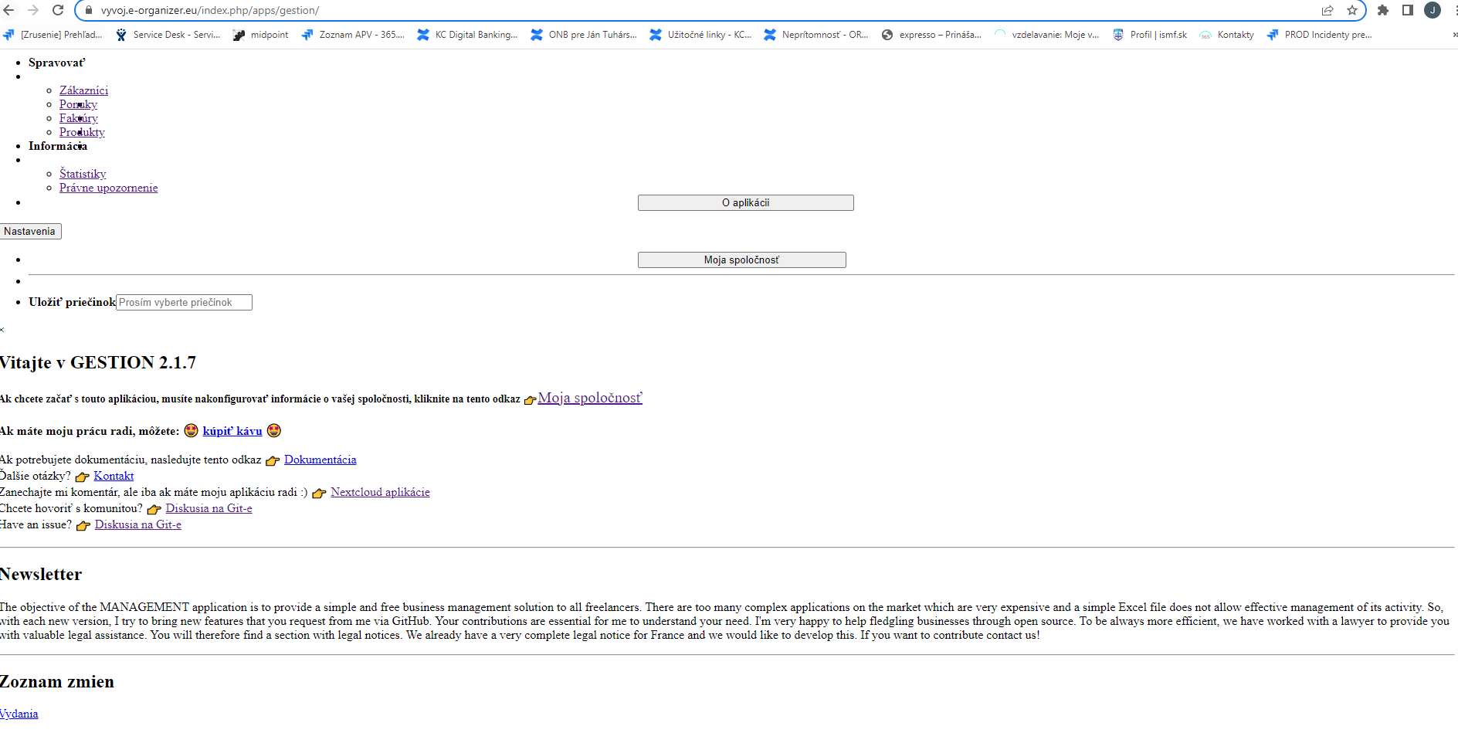
Task: Click the Spravovať heading
Action: click(56, 63)
